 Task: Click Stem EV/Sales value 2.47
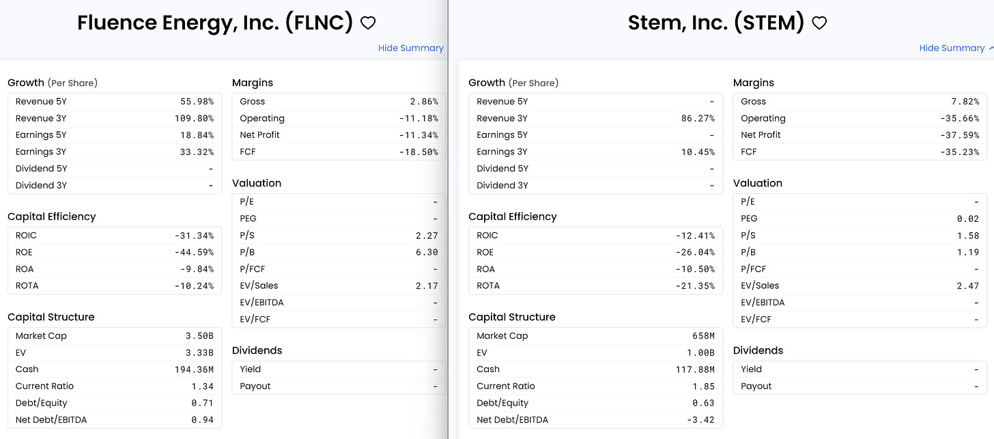(x=967, y=285)
